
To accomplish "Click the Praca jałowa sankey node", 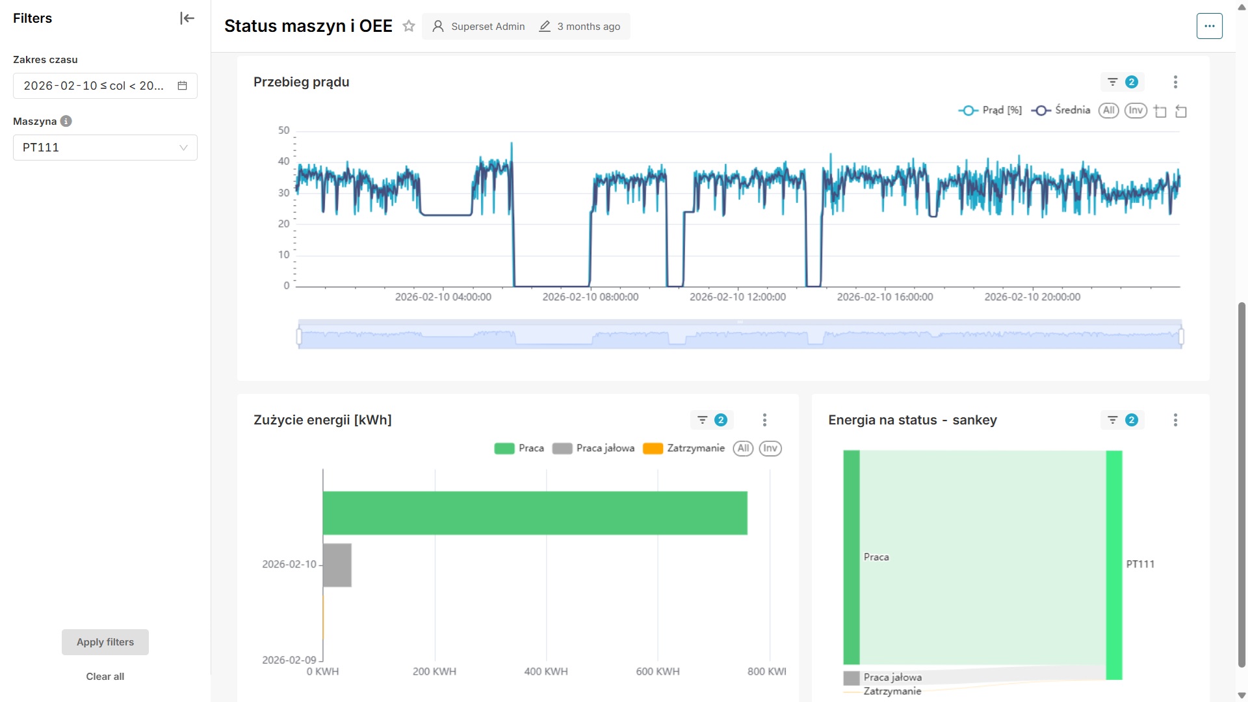I will 851,678.
